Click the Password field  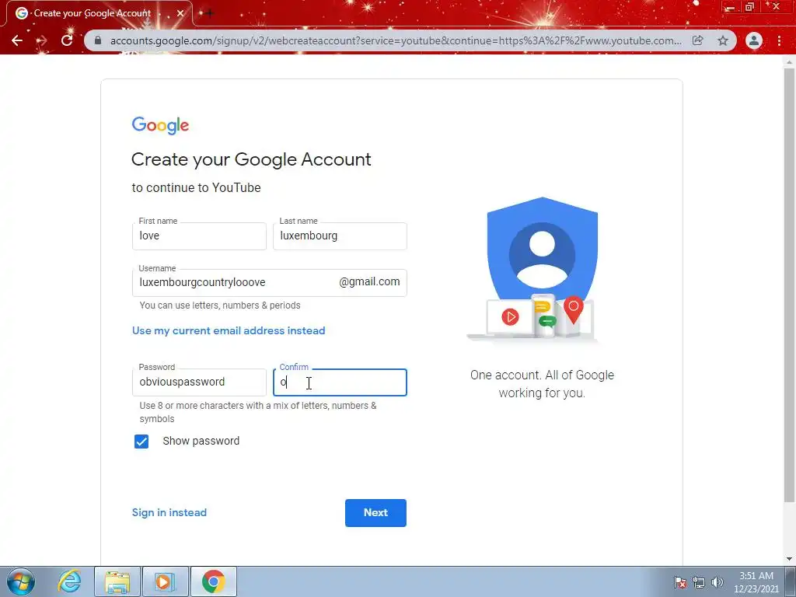(x=199, y=382)
